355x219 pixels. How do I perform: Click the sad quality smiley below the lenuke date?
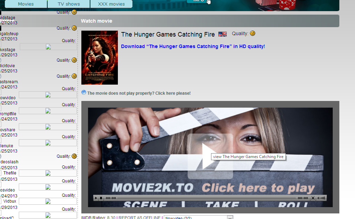[x=74, y=156]
